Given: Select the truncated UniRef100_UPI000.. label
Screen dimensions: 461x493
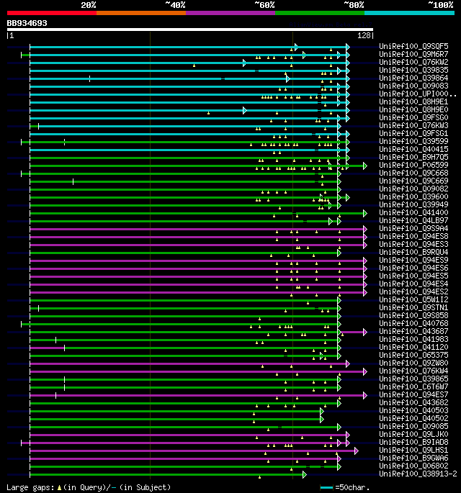Looking at the screenshot, I should click(418, 94).
